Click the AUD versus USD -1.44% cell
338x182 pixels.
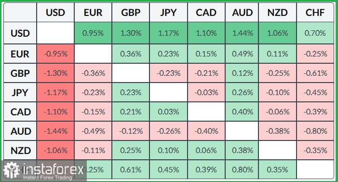click(55, 131)
